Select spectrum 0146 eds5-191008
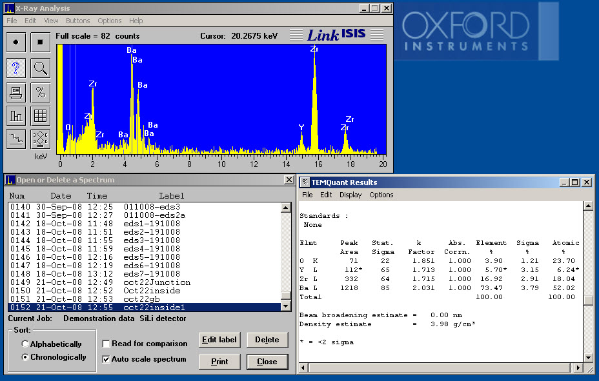 (145, 257)
